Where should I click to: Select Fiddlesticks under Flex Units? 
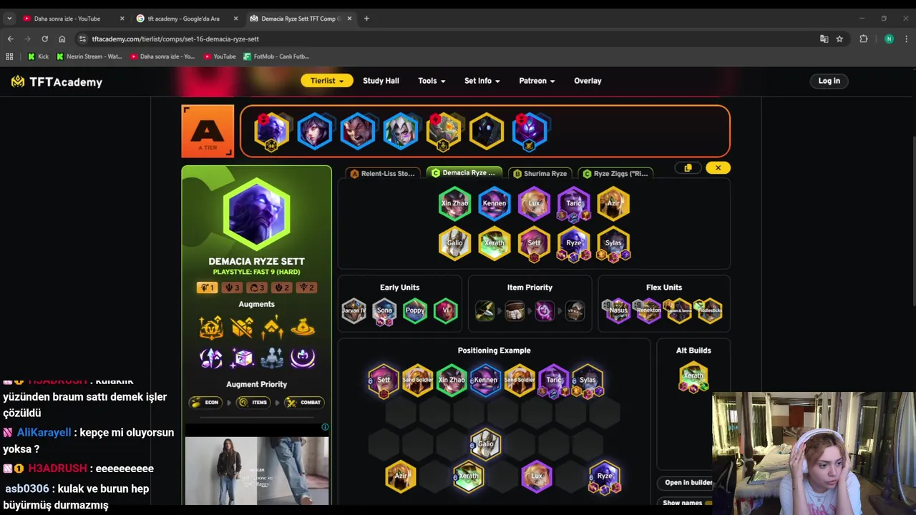click(710, 310)
